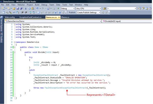Open the Team menu
This screenshot has width=153, height=104.
(52, 5)
